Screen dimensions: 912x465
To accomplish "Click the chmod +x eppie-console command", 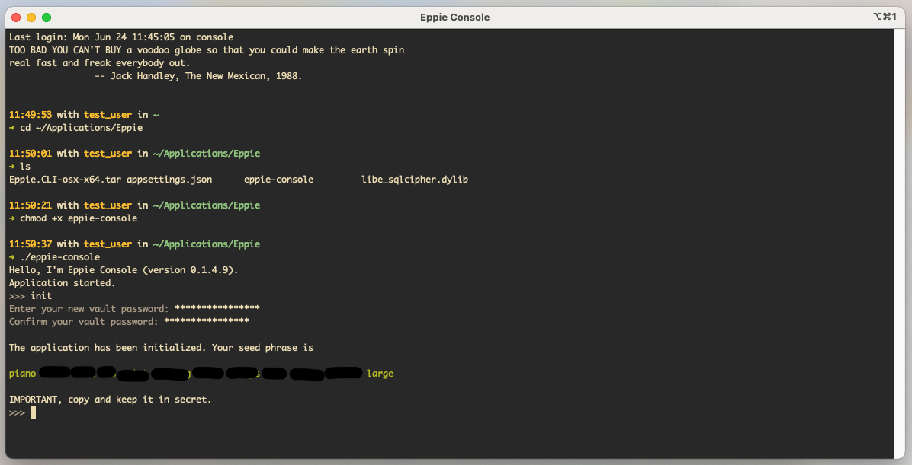I will point(79,218).
